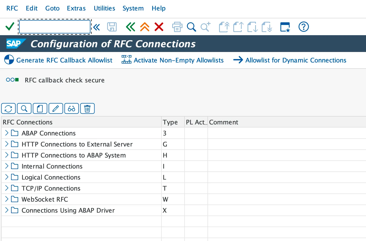Click Allowlist for Dynamic Connections

click(290, 60)
